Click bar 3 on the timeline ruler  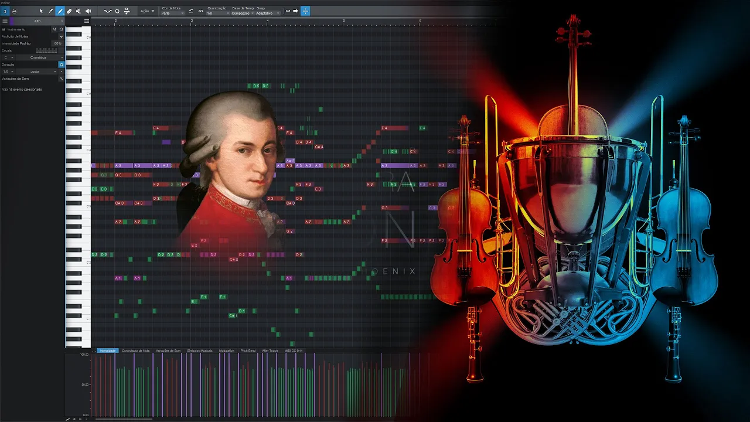[x=192, y=21]
